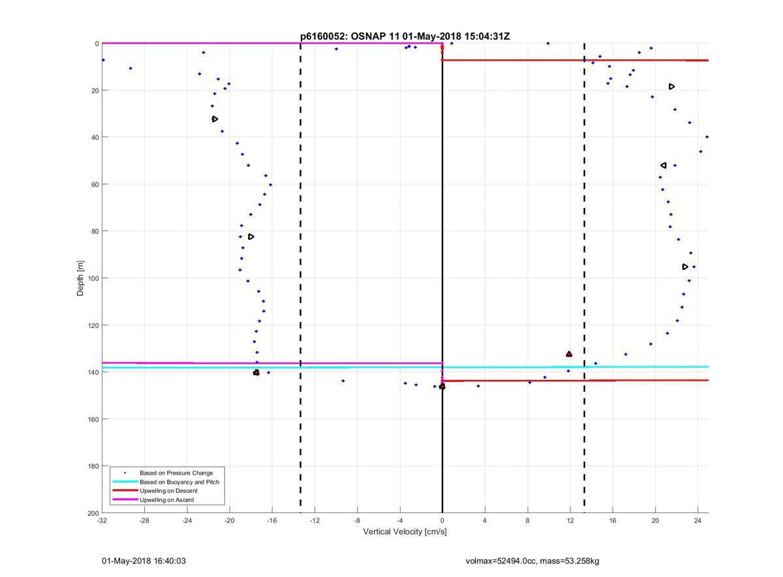Click the 120 tick on the depth axis
Image resolution: width=783 pixels, height=577 pixels.
93,325
